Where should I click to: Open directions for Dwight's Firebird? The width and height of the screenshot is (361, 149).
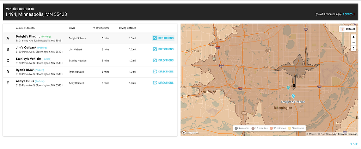pos(163,38)
